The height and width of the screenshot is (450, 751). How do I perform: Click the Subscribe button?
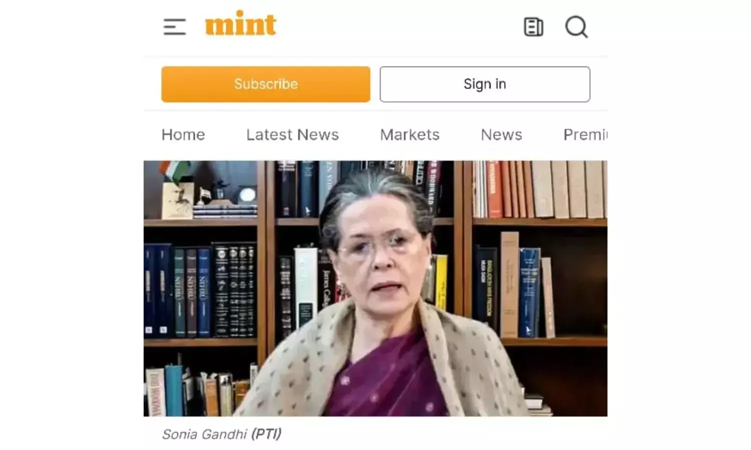pyautogui.click(x=266, y=84)
